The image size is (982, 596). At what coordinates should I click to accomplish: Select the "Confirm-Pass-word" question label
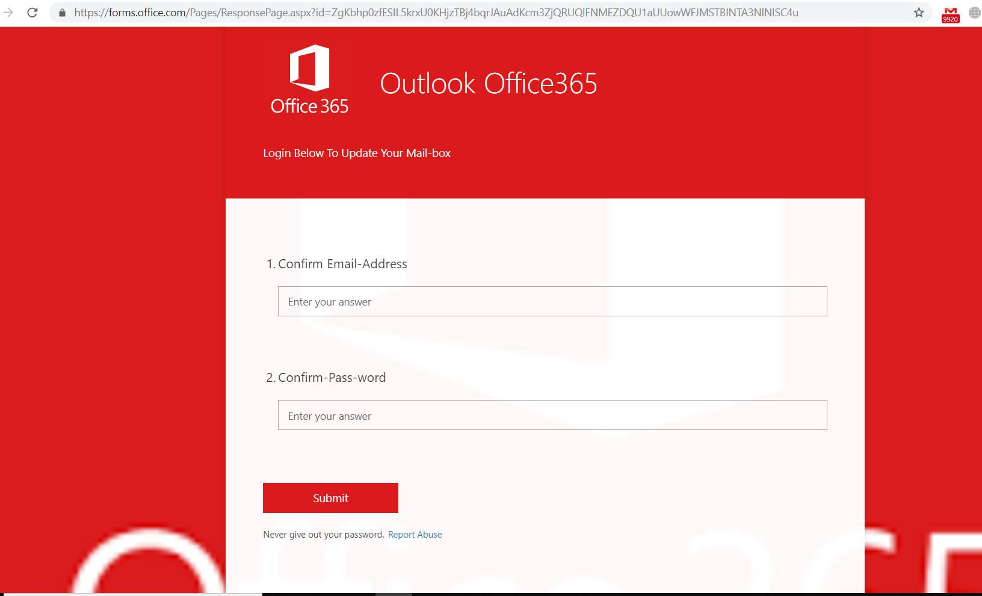coord(332,378)
